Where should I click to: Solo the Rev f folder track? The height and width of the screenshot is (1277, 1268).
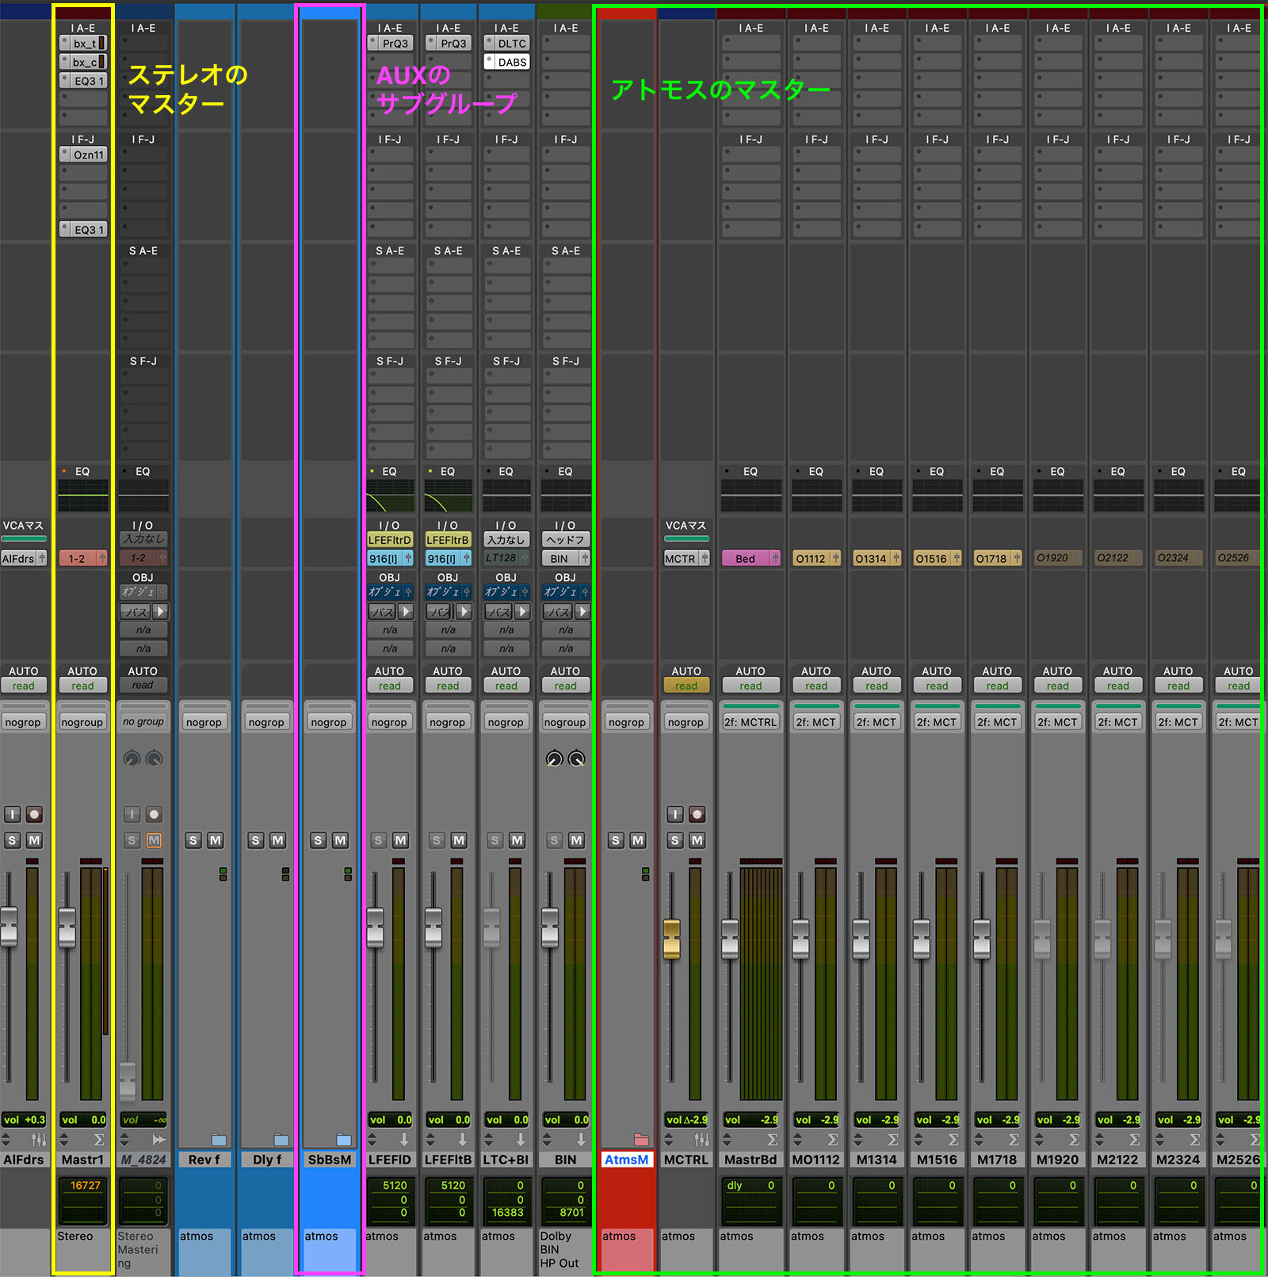coord(193,840)
